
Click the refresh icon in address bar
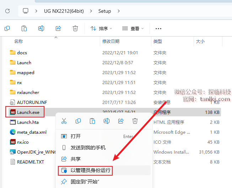tap(7, 11)
